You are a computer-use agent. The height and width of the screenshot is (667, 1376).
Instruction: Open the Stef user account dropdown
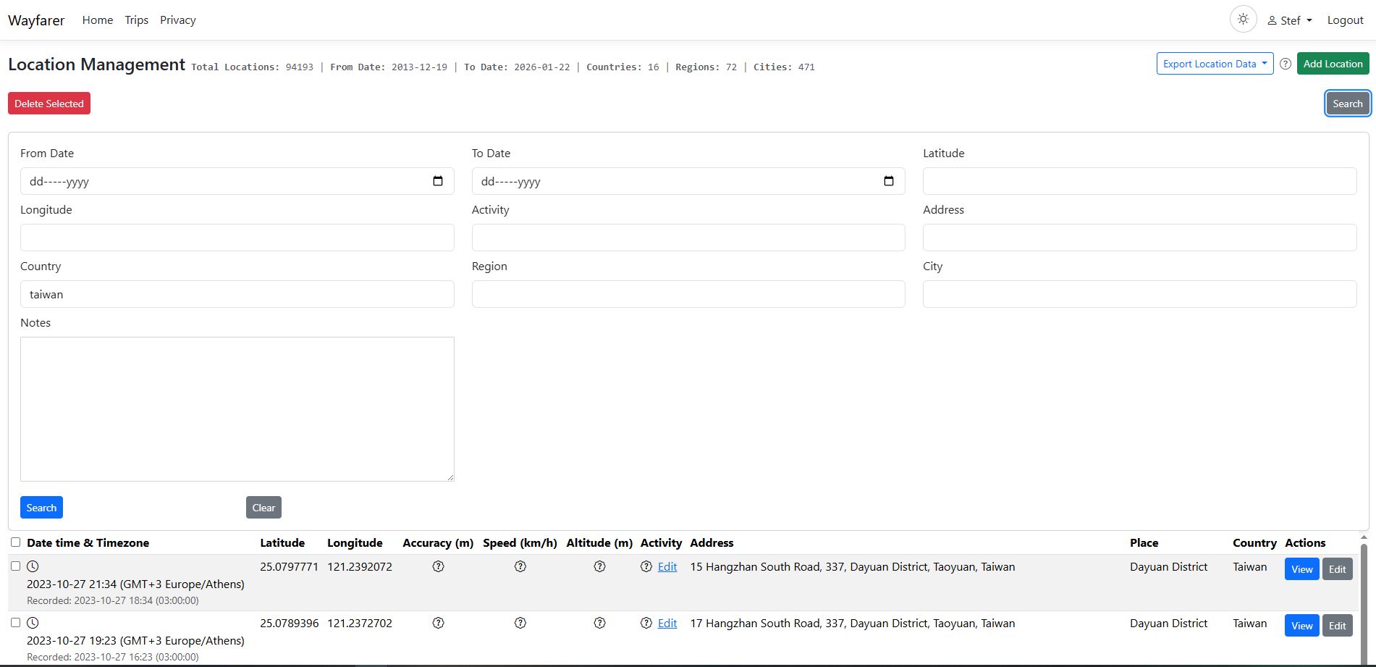tap(1290, 20)
